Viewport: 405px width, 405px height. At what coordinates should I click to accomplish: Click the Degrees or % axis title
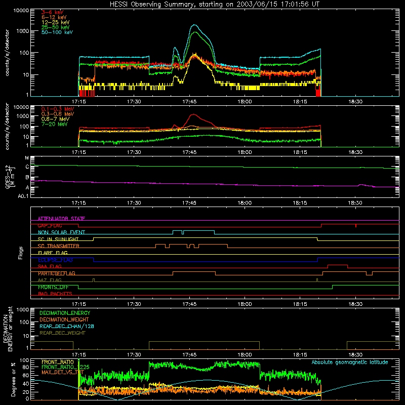14,379
